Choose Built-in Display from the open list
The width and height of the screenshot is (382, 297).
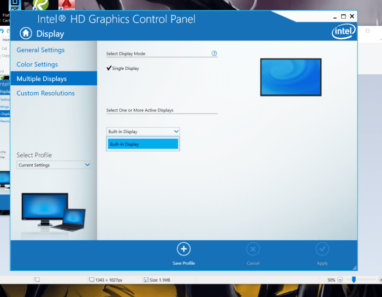pyautogui.click(x=143, y=144)
